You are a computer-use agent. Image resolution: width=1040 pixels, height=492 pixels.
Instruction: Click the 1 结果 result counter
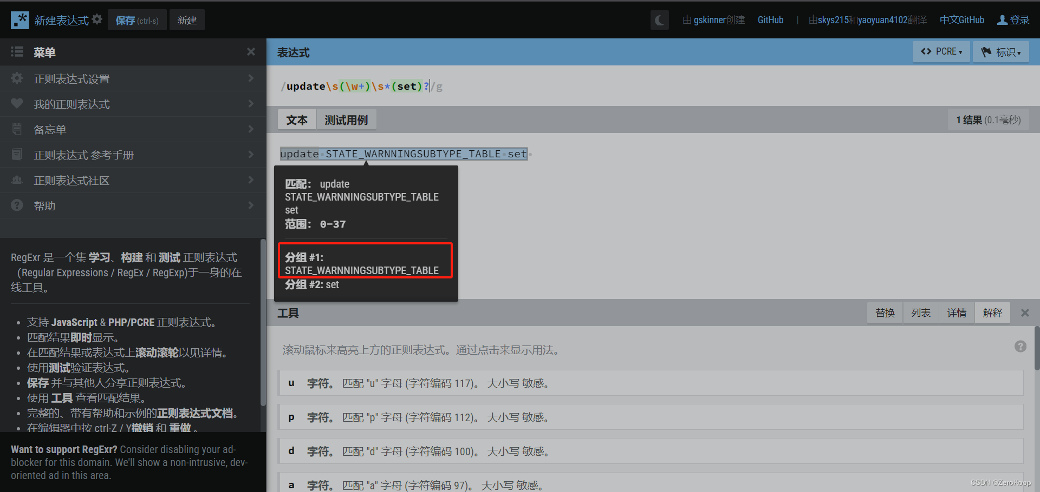[988, 120]
